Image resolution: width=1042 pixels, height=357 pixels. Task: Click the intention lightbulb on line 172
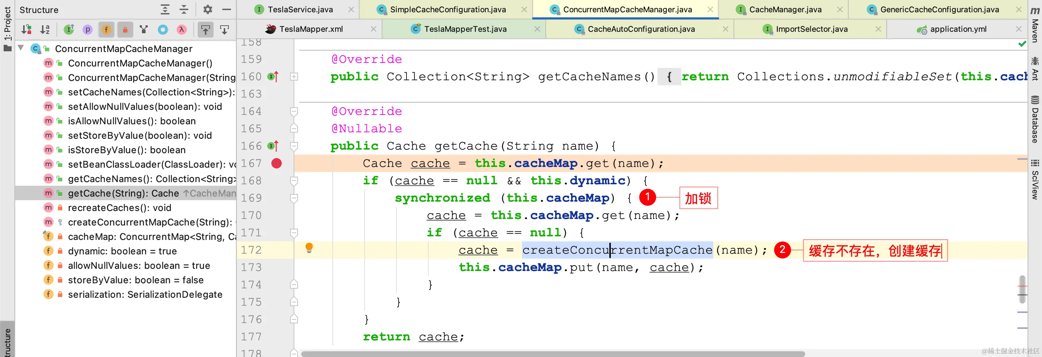click(x=309, y=248)
